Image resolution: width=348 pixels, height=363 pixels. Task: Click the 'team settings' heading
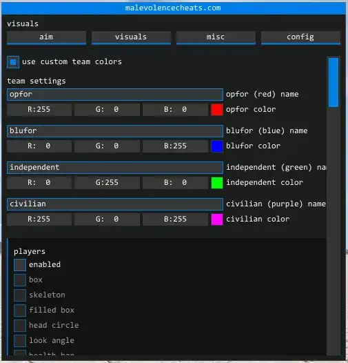37,81
